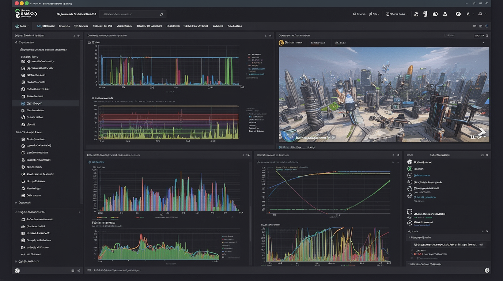Click the white arrow overlay in the game viewport

482,132
